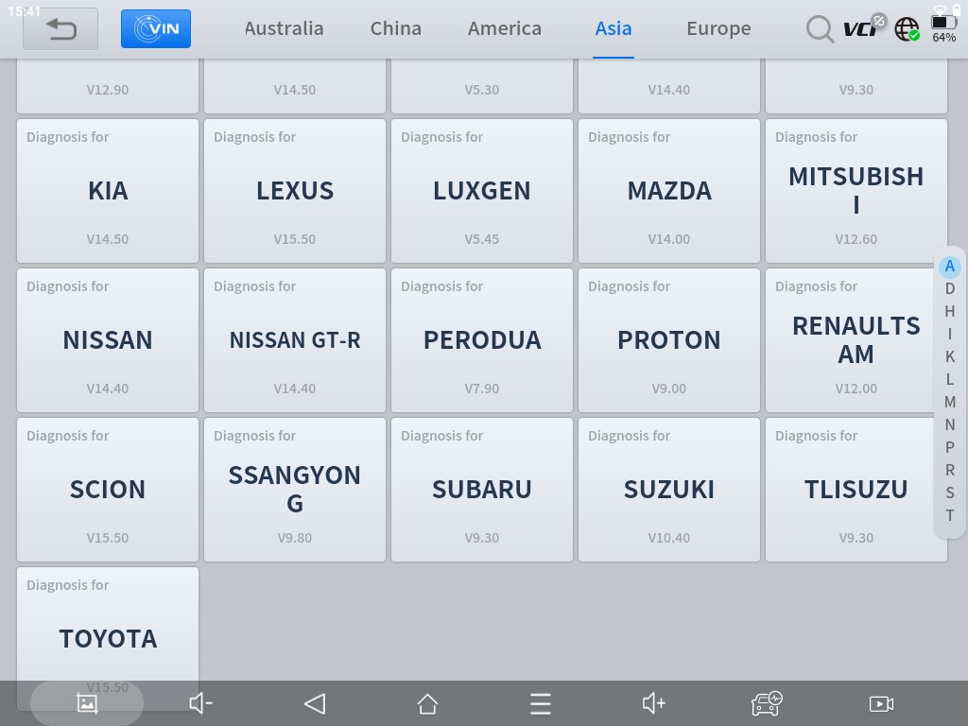Open the search magnifier icon
The height and width of the screenshot is (726, 968).
point(819,29)
